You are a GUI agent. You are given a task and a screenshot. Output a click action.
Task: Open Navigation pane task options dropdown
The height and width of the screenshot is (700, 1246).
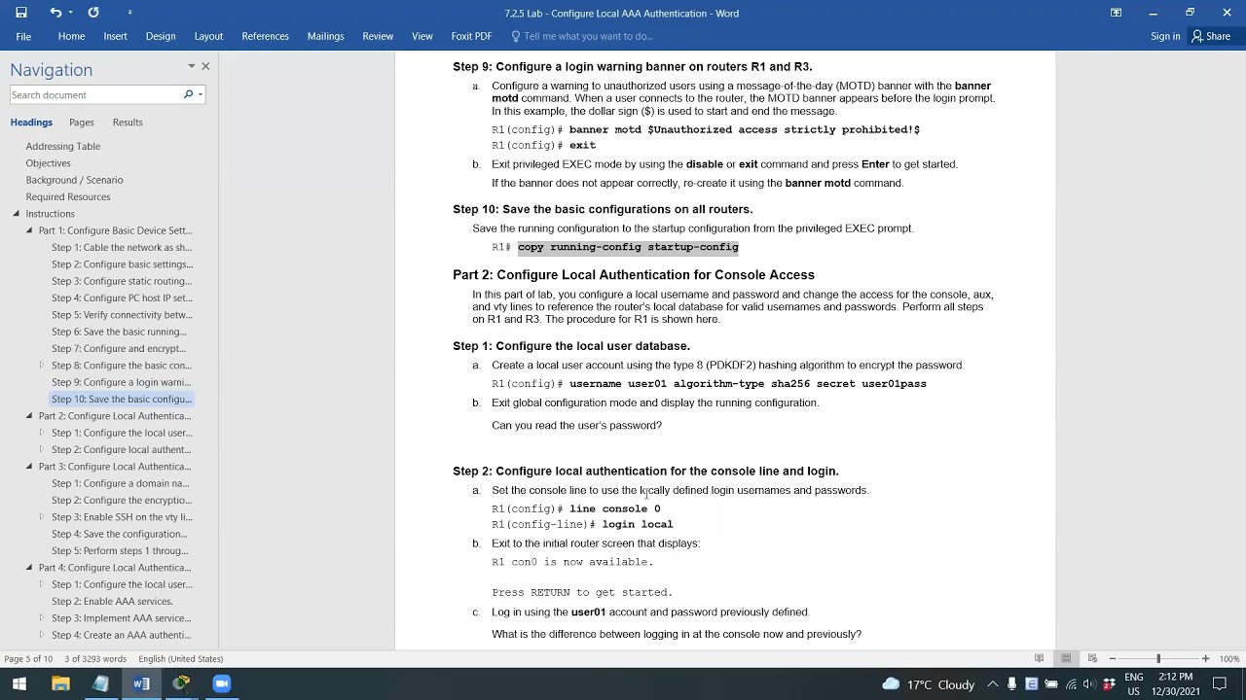[191, 66]
